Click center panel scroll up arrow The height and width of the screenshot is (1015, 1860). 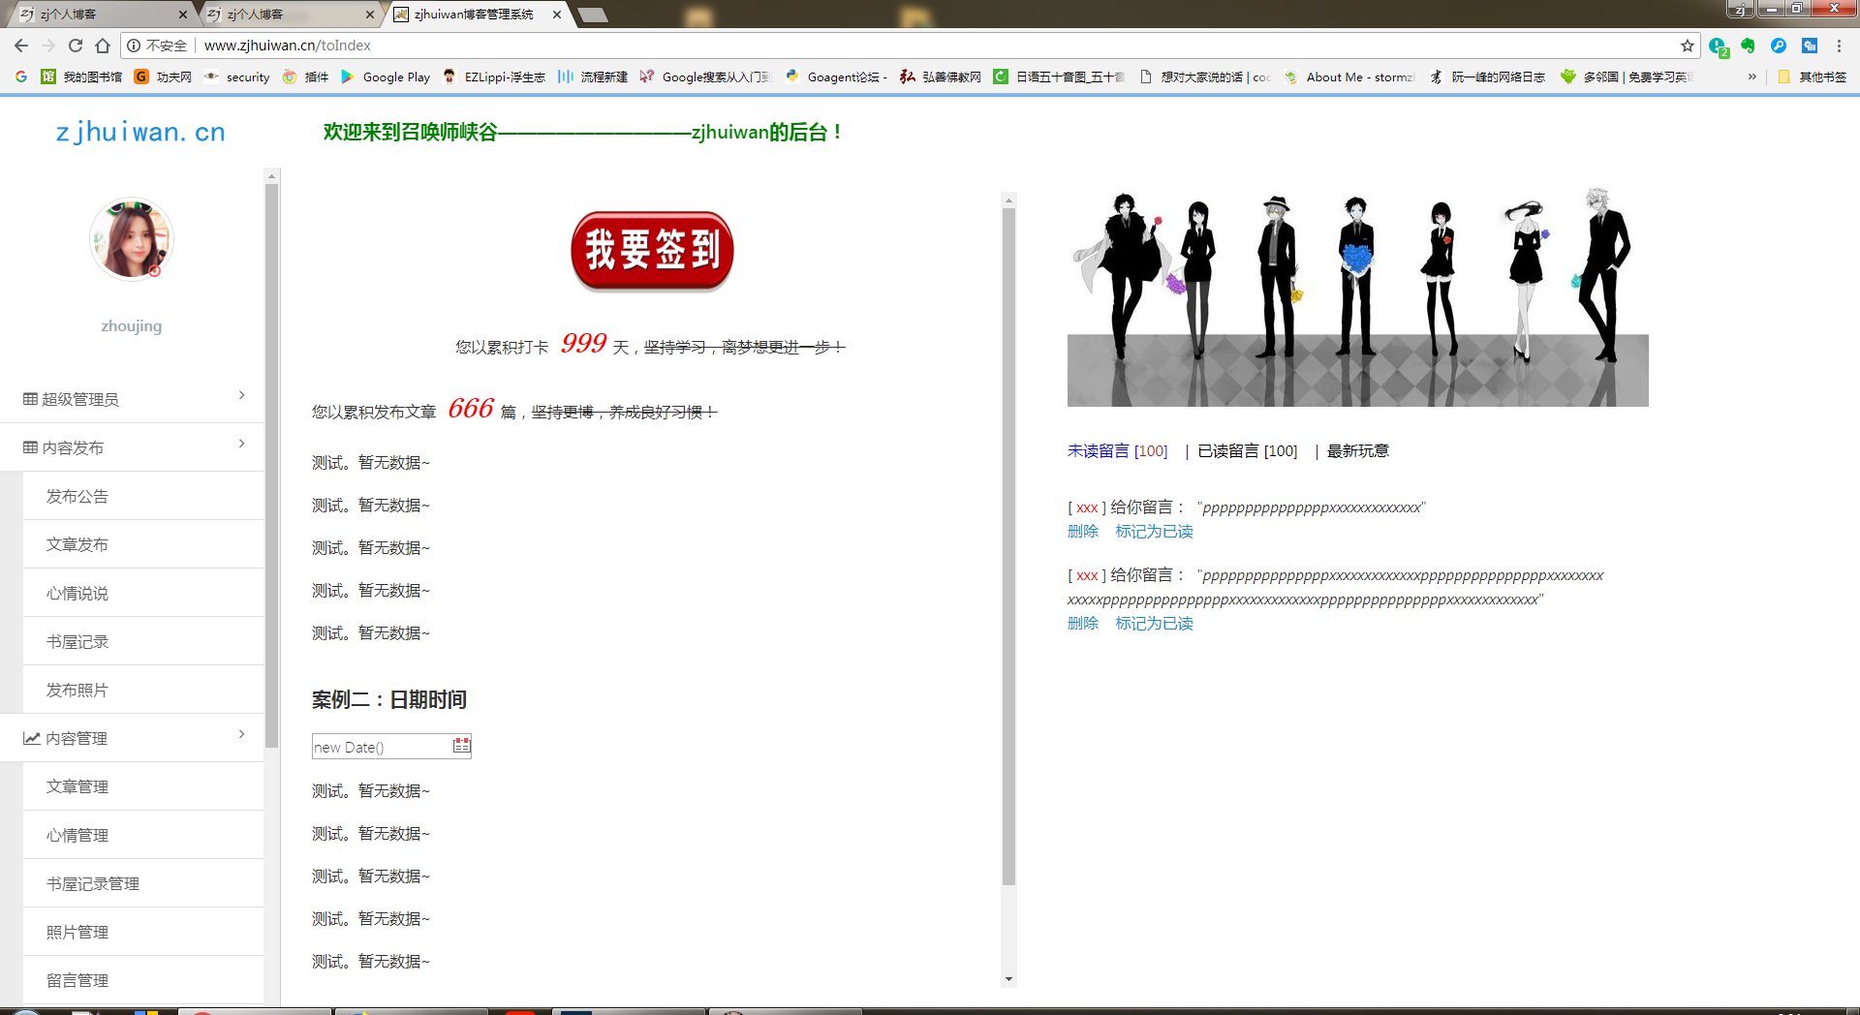1008,200
